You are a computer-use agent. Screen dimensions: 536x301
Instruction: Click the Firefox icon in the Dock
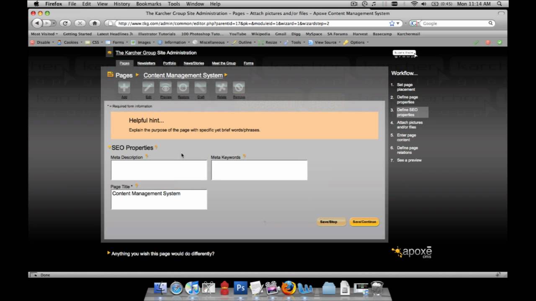(x=289, y=288)
